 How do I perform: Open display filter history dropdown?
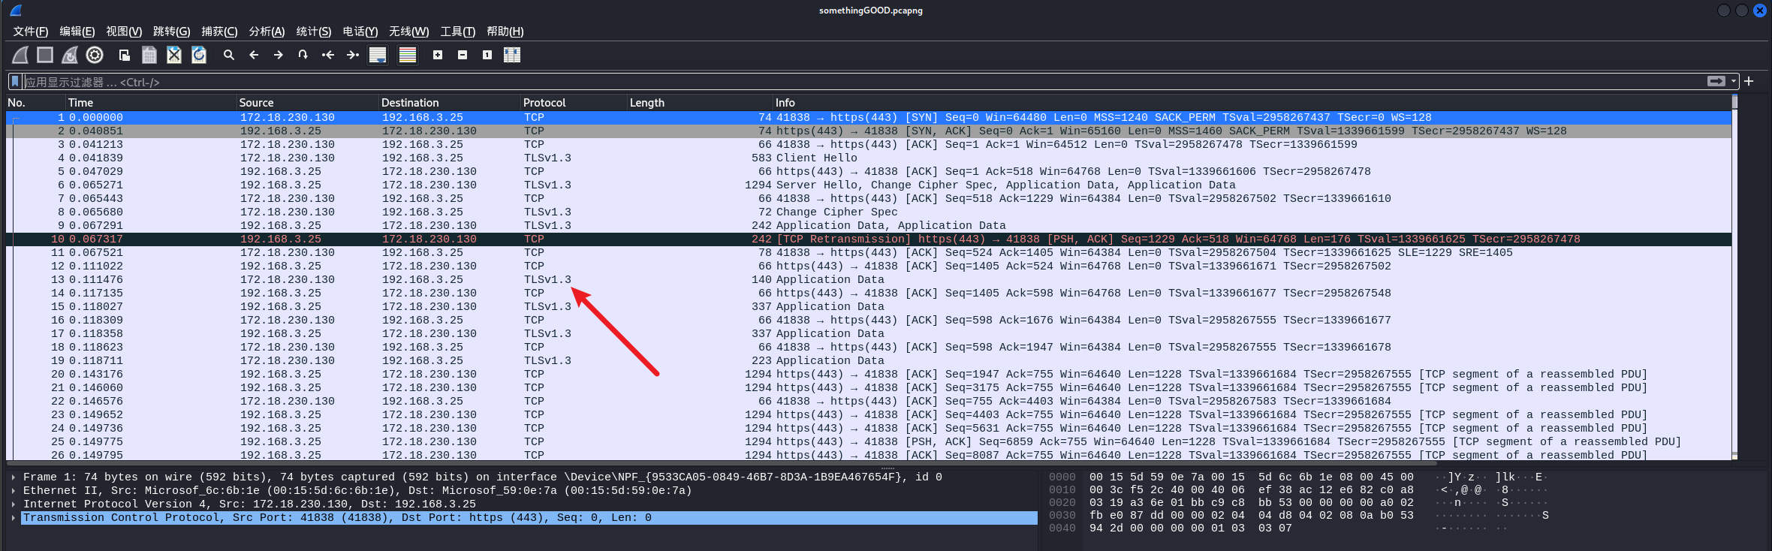click(x=1734, y=81)
